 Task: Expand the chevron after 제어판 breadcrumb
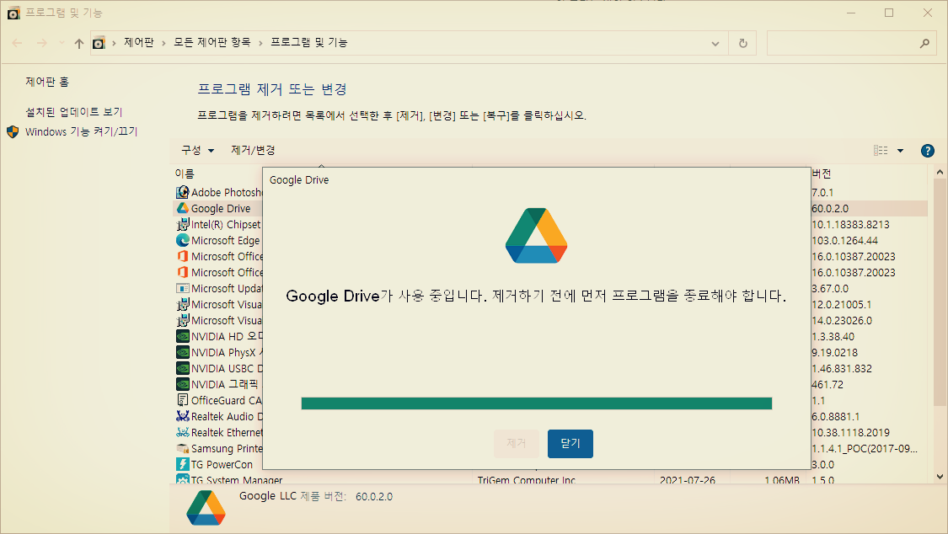(x=163, y=43)
